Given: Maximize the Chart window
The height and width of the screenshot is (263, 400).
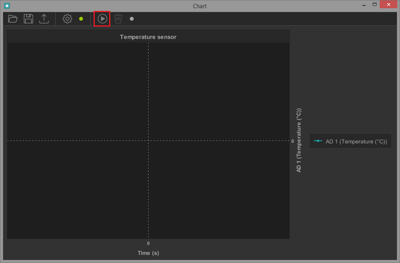Looking at the screenshot, I should (x=375, y=4).
